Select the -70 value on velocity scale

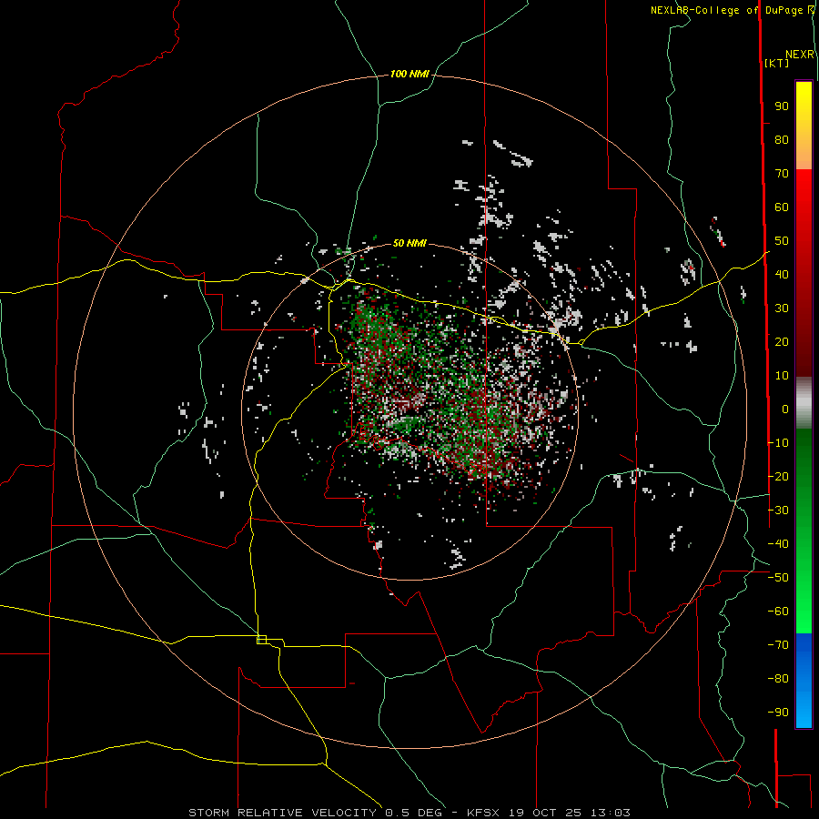coord(778,645)
